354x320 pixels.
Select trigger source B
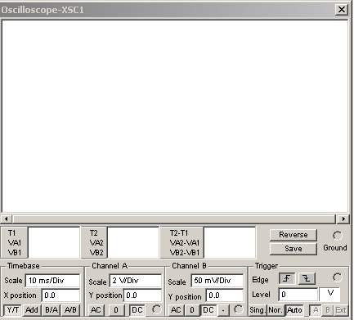(328, 310)
